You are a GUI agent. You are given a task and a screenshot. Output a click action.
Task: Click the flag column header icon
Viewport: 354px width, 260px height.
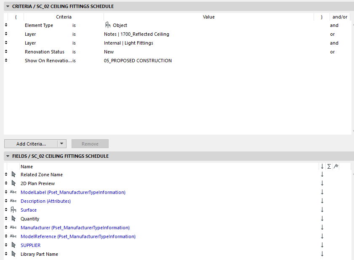click(336, 166)
